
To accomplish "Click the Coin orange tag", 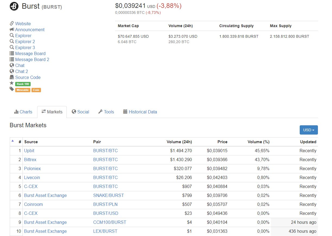I will 36,90.
